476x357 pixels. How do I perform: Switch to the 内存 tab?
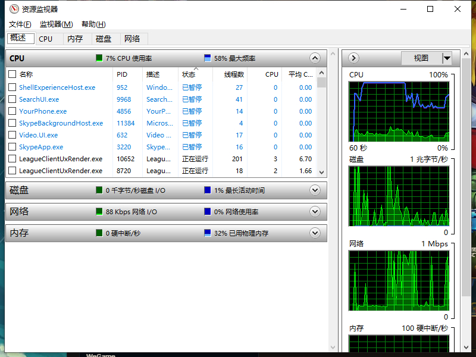coord(77,39)
